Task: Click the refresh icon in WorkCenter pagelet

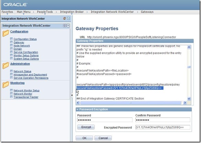Action: click(x=65, y=26)
